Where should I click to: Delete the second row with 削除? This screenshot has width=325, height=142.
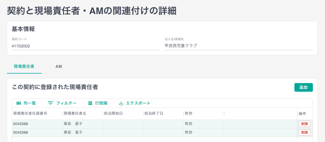[x=305, y=133]
